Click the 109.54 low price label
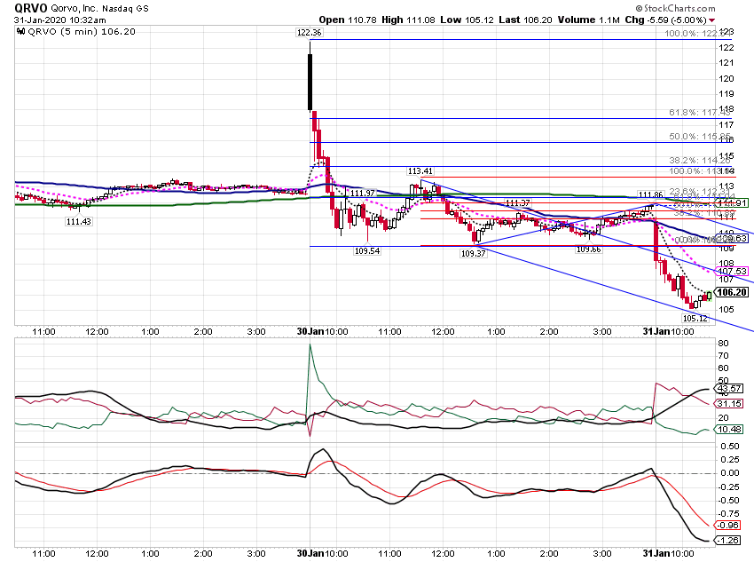 pos(367,250)
